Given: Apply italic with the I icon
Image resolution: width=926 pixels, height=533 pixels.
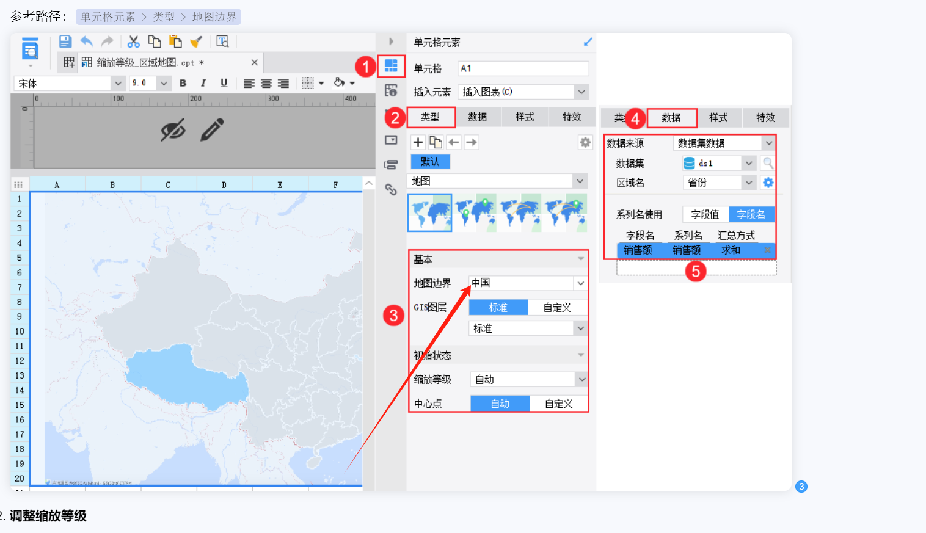Looking at the screenshot, I should pos(203,83).
